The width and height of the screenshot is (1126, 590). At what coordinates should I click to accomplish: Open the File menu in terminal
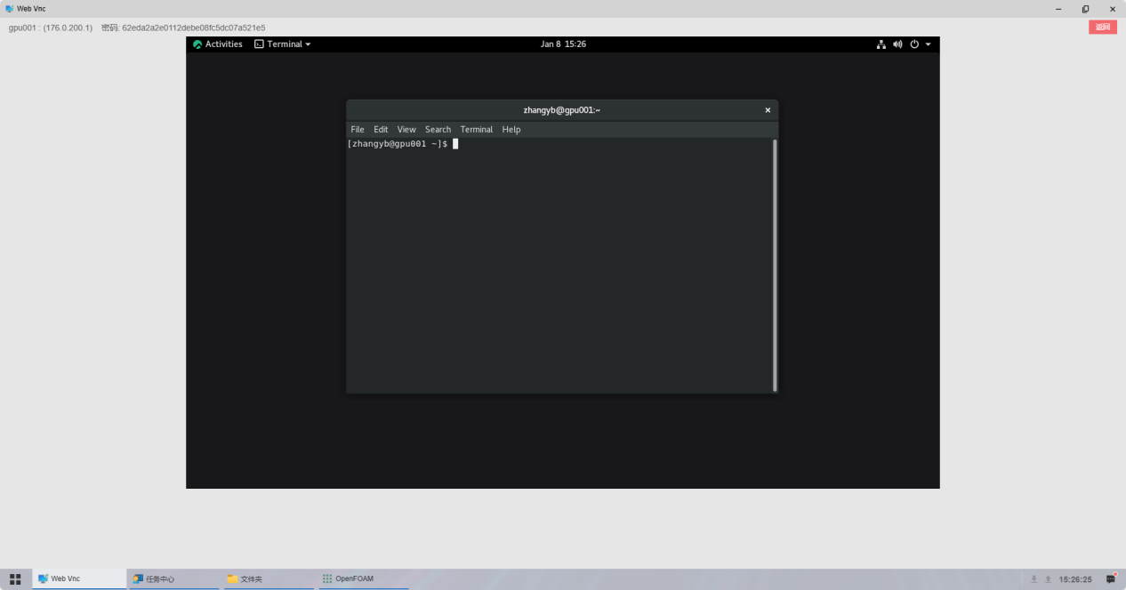[x=358, y=130]
